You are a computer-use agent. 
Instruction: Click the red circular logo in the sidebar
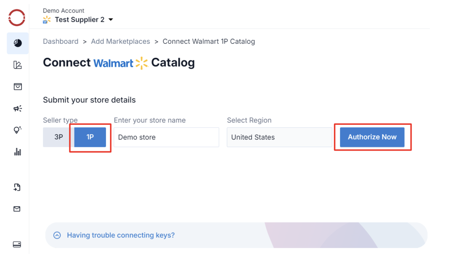[x=17, y=18]
